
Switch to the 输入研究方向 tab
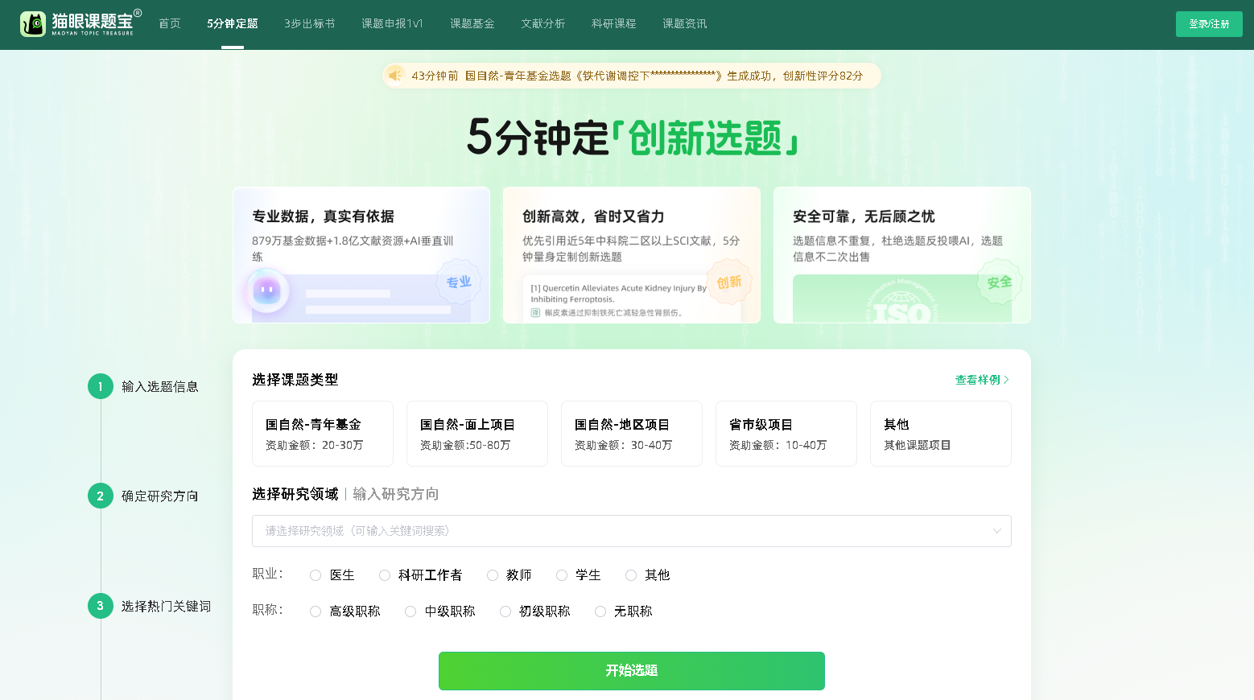(396, 494)
